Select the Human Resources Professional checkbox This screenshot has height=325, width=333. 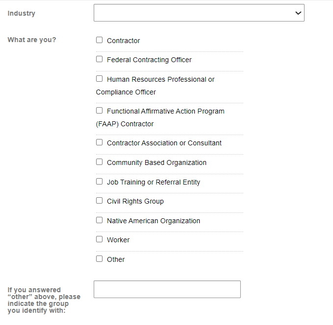coord(100,79)
